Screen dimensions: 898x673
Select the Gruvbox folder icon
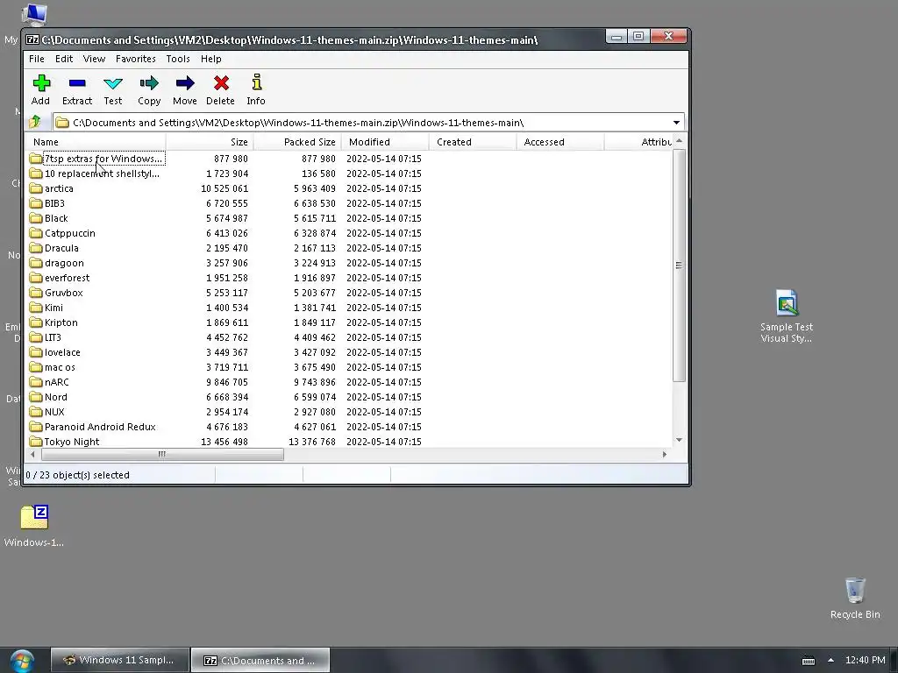point(36,293)
